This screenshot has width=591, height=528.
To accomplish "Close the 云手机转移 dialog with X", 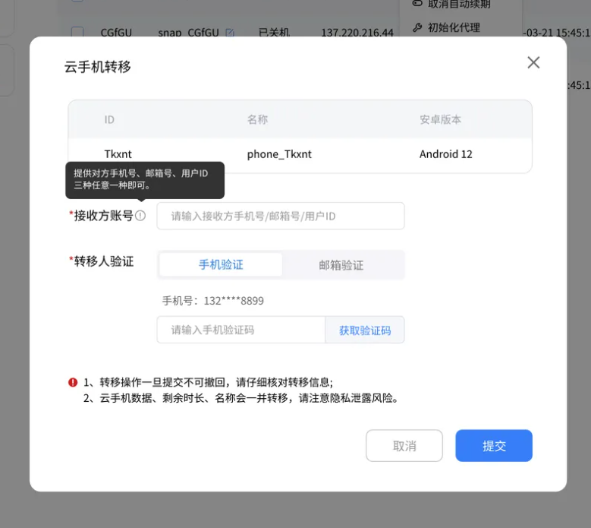I will [x=533, y=62].
